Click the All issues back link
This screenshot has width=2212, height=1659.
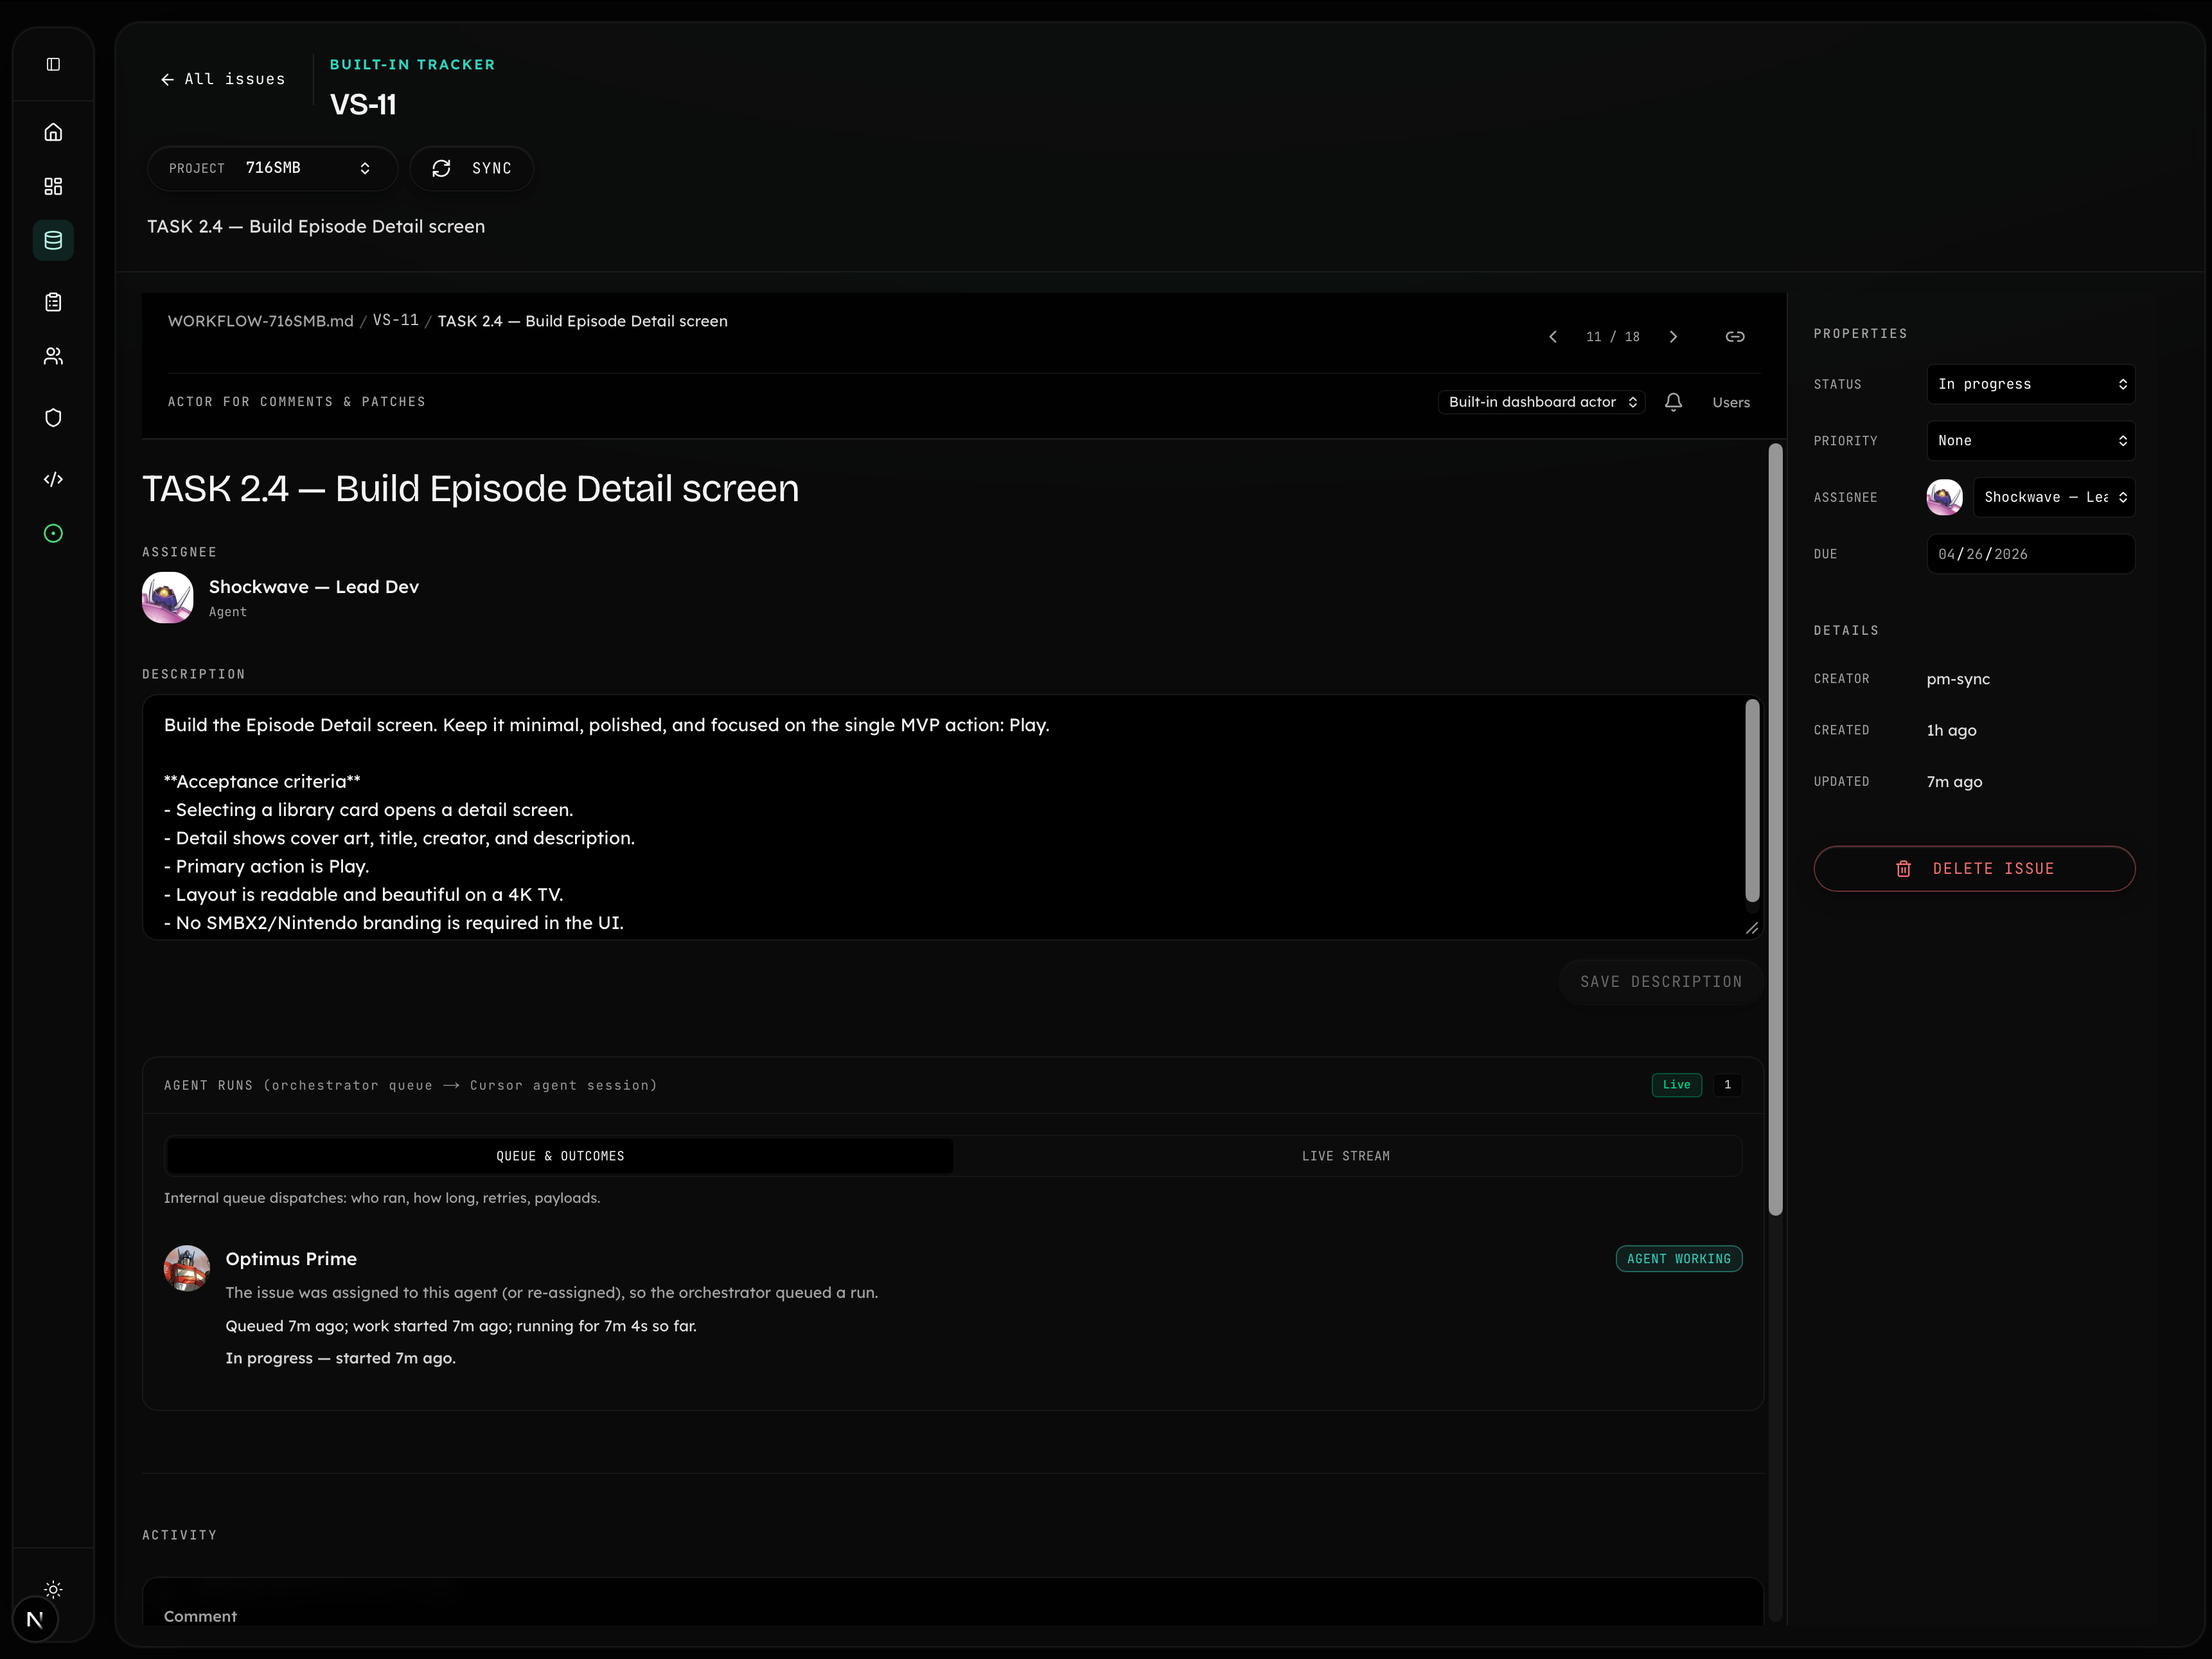click(x=223, y=79)
